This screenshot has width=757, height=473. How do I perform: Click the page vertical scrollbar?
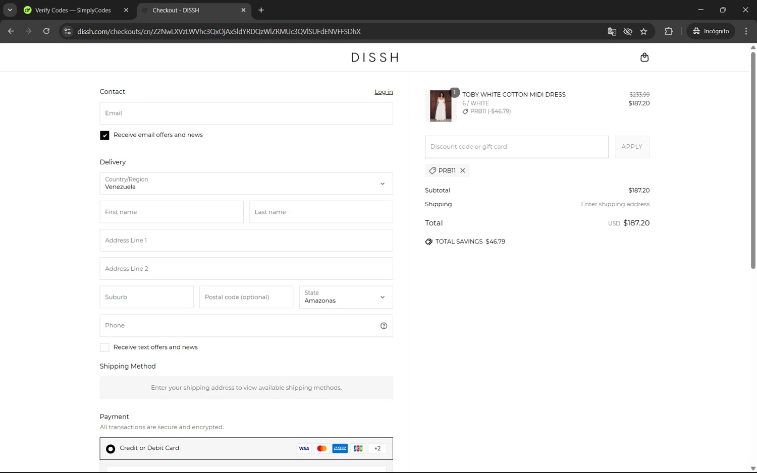753,160
